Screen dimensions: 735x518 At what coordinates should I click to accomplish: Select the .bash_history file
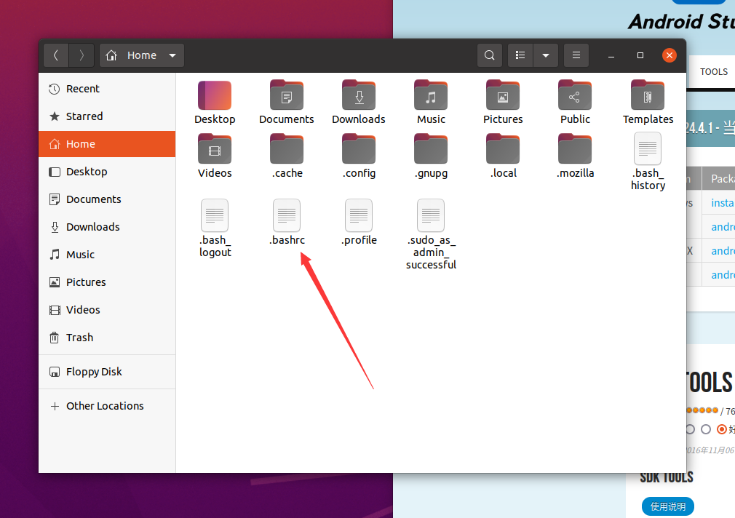[648, 148]
